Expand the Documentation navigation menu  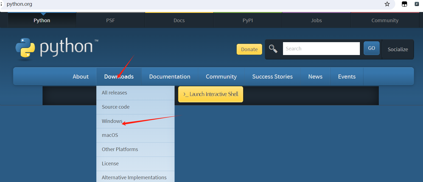point(170,77)
